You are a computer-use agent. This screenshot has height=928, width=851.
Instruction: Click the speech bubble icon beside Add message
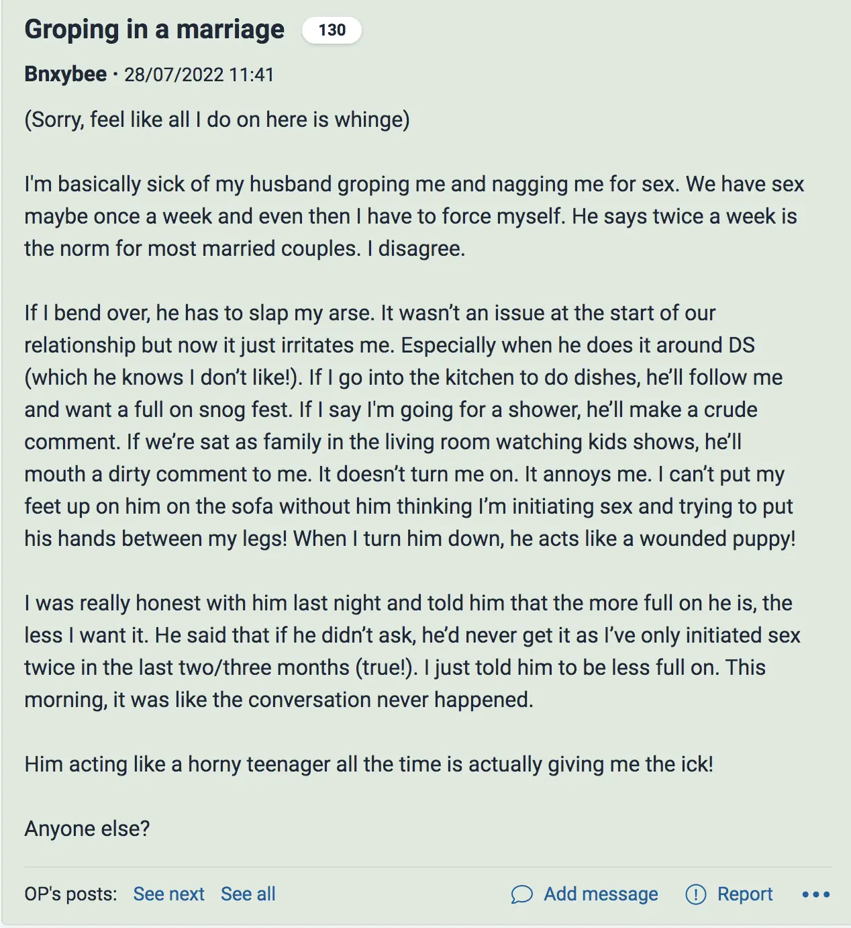[521, 894]
